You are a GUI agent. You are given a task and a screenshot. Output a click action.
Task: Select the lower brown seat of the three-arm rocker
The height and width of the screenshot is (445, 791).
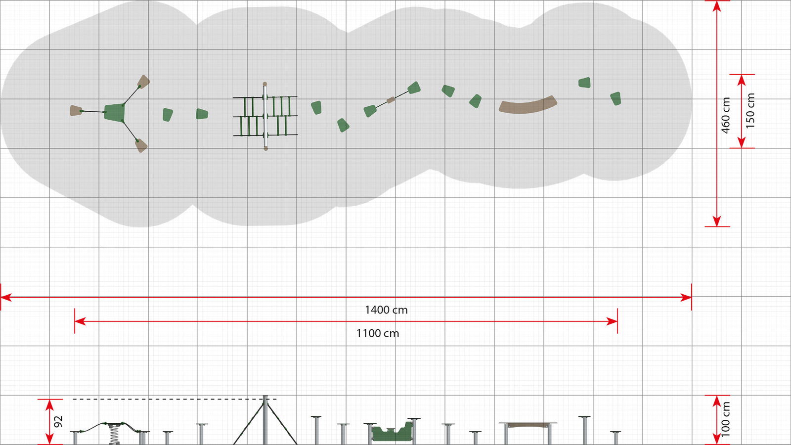141,146
